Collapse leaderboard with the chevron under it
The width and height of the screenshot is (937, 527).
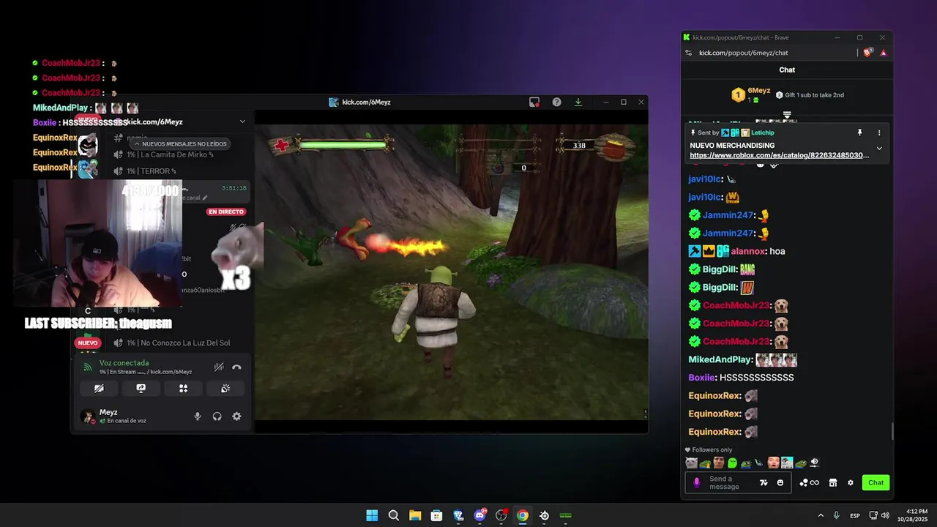click(x=787, y=115)
